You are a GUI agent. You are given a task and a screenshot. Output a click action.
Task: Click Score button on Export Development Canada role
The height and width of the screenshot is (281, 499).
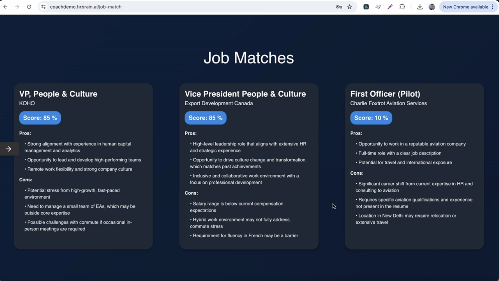pyautogui.click(x=205, y=118)
